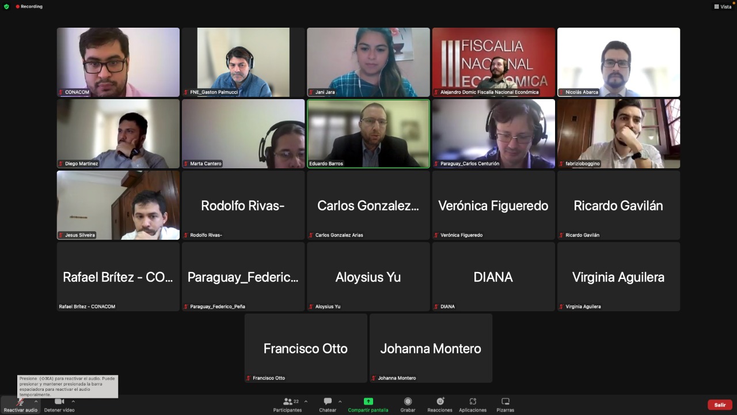The width and height of the screenshot is (737, 415).
Task: Expand video options arrow beside camera
Action: (x=73, y=402)
